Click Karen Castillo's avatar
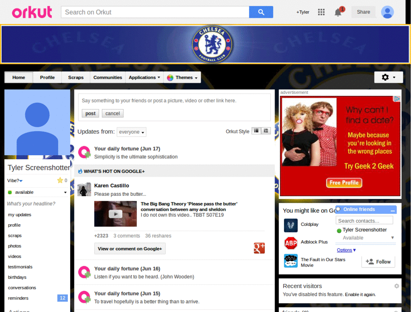 point(84,189)
